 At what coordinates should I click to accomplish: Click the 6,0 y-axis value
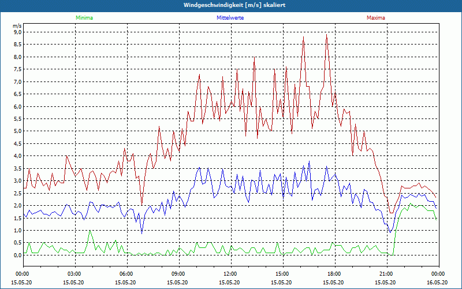coord(18,106)
